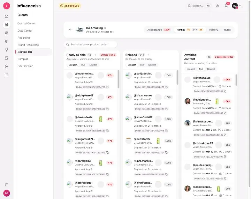Copy order number for @lovemonica
The image size is (251, 199).
pos(108,87)
